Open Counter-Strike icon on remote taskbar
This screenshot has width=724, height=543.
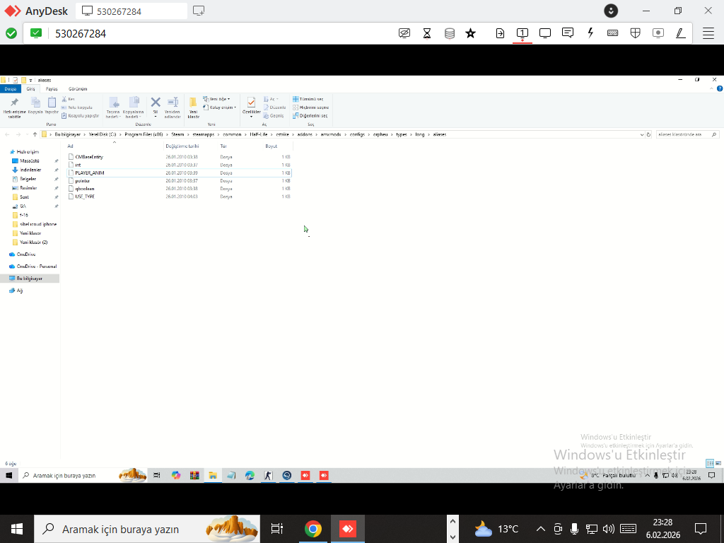[x=268, y=475]
